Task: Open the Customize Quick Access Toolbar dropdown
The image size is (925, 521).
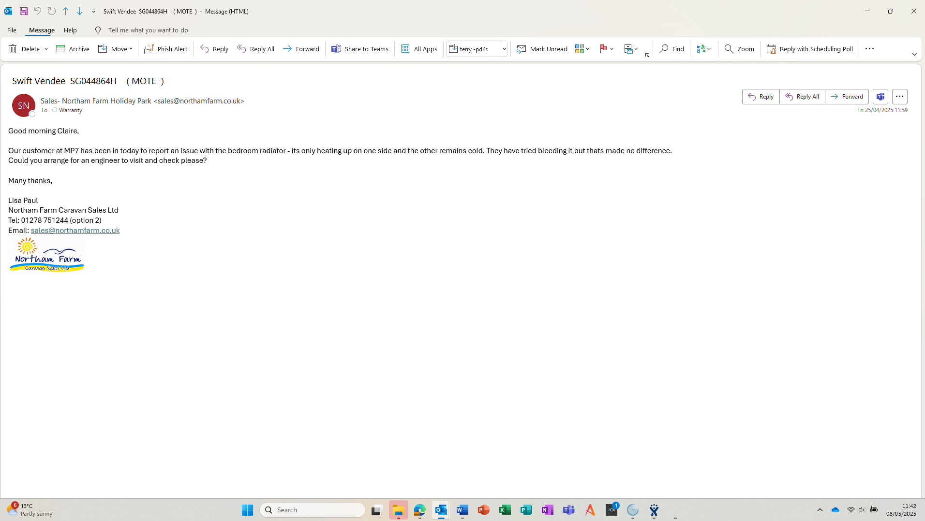Action: [93, 11]
